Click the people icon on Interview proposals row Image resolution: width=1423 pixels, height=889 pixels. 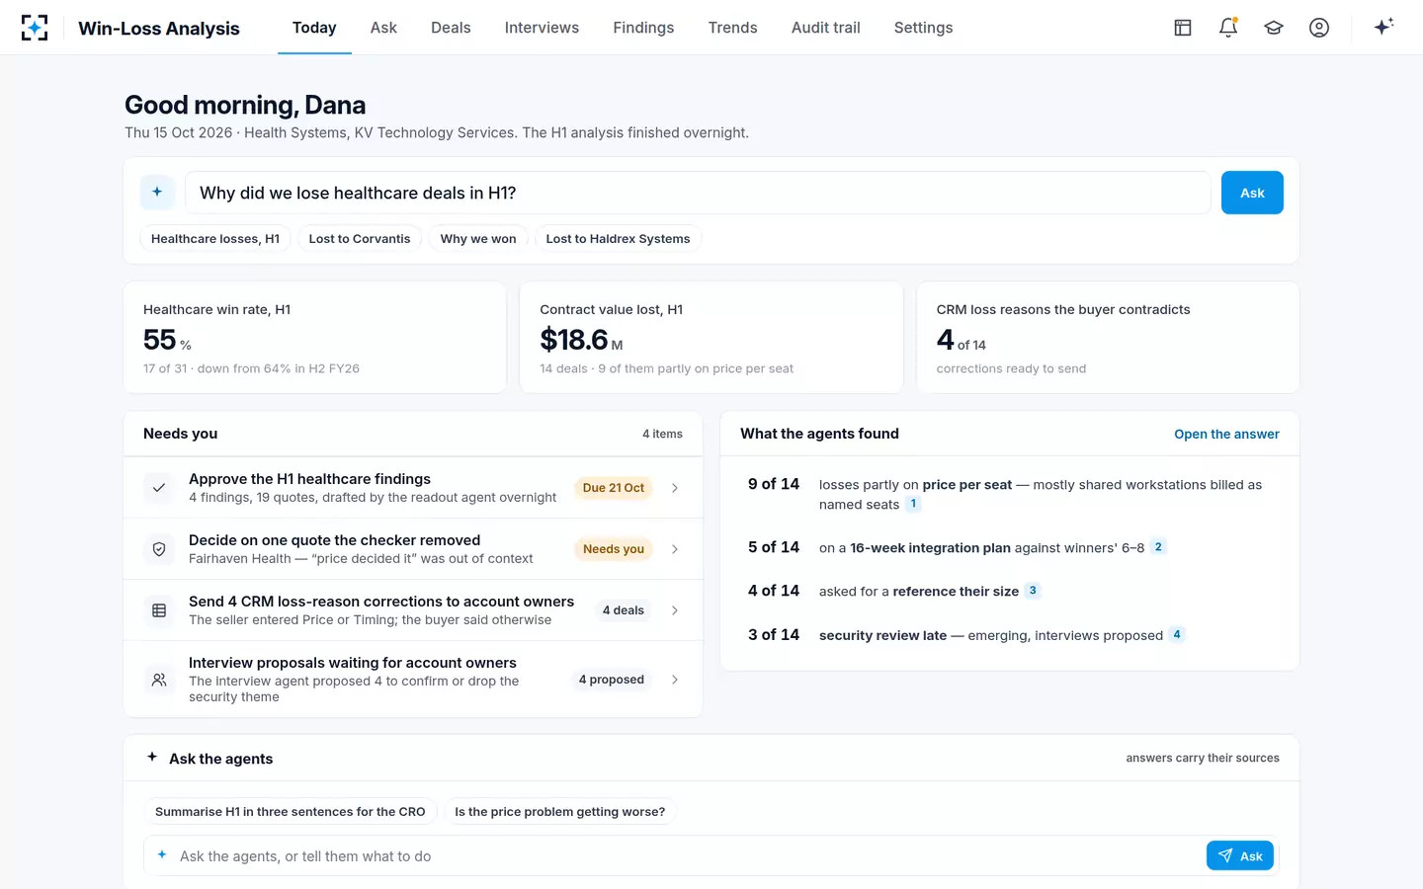159,680
